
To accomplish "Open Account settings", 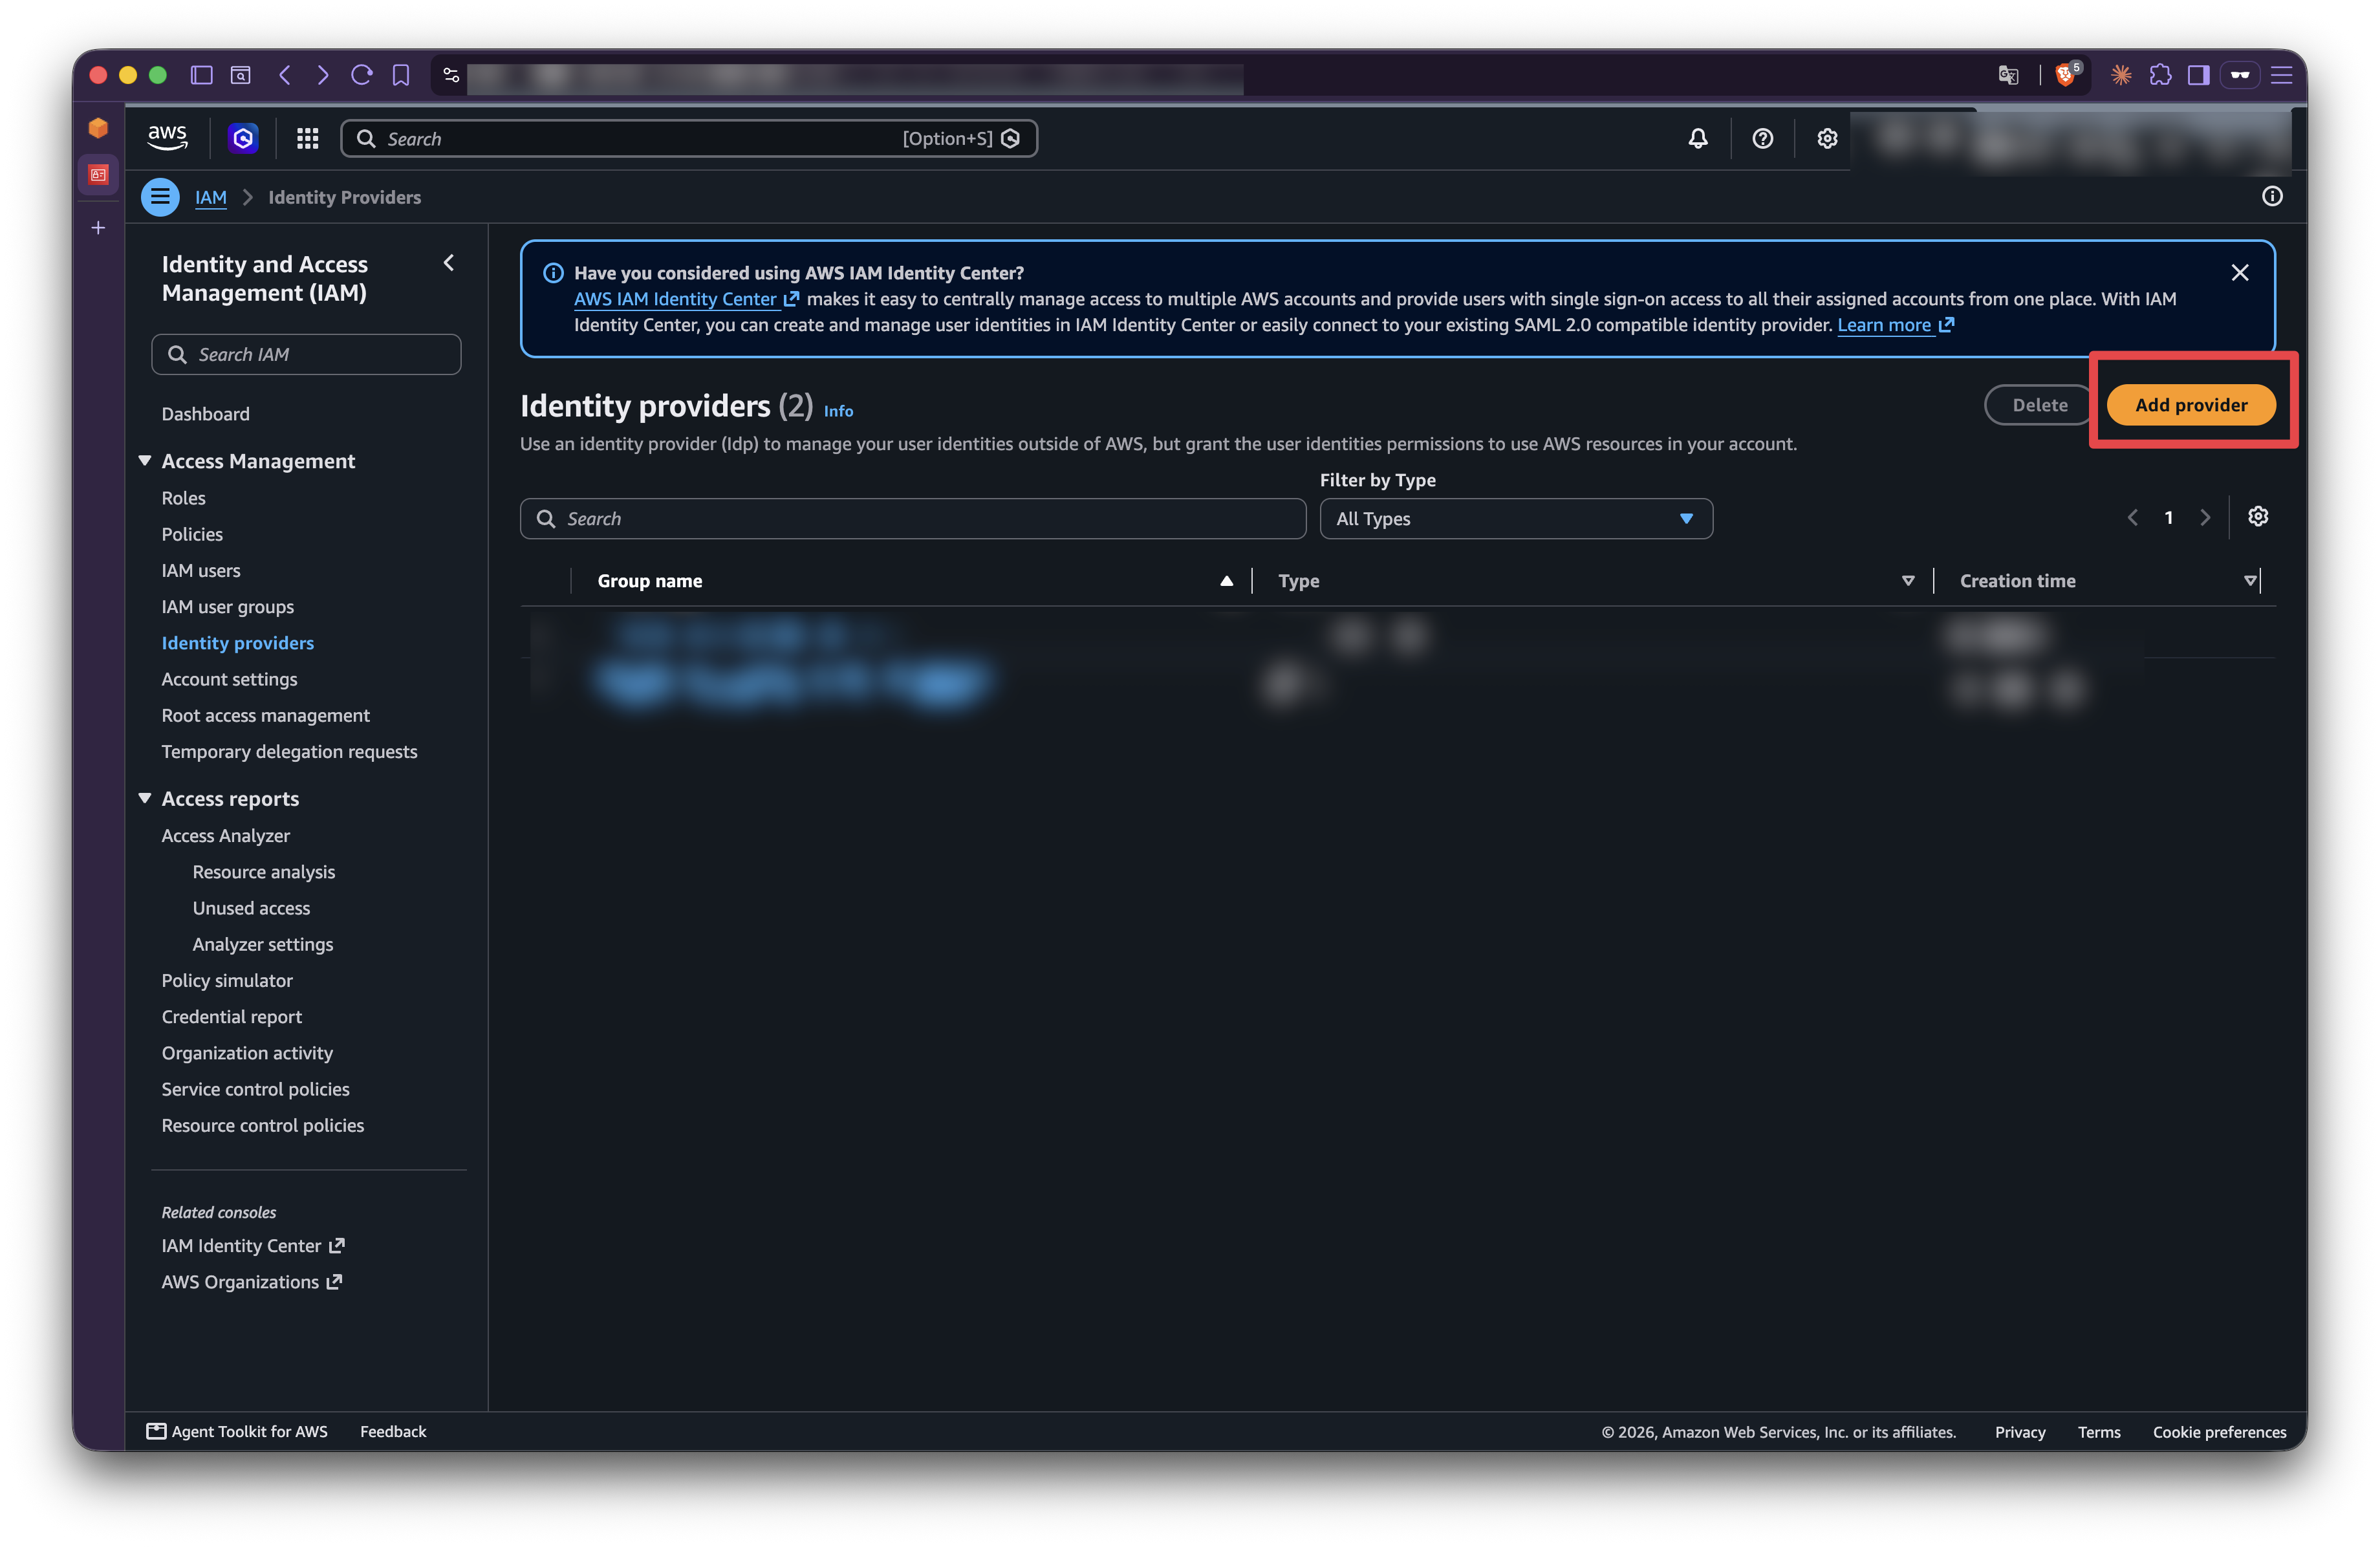I will click(229, 679).
